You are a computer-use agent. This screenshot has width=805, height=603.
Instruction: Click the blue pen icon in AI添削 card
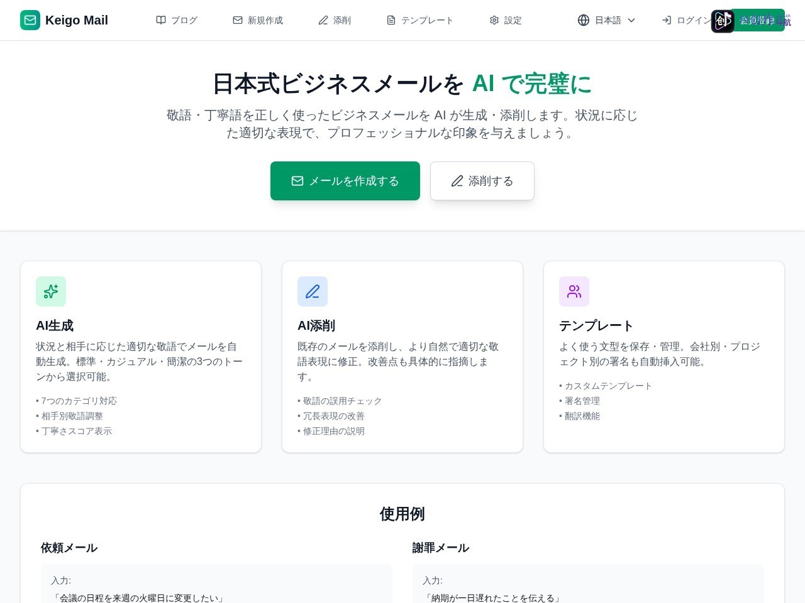tap(313, 291)
